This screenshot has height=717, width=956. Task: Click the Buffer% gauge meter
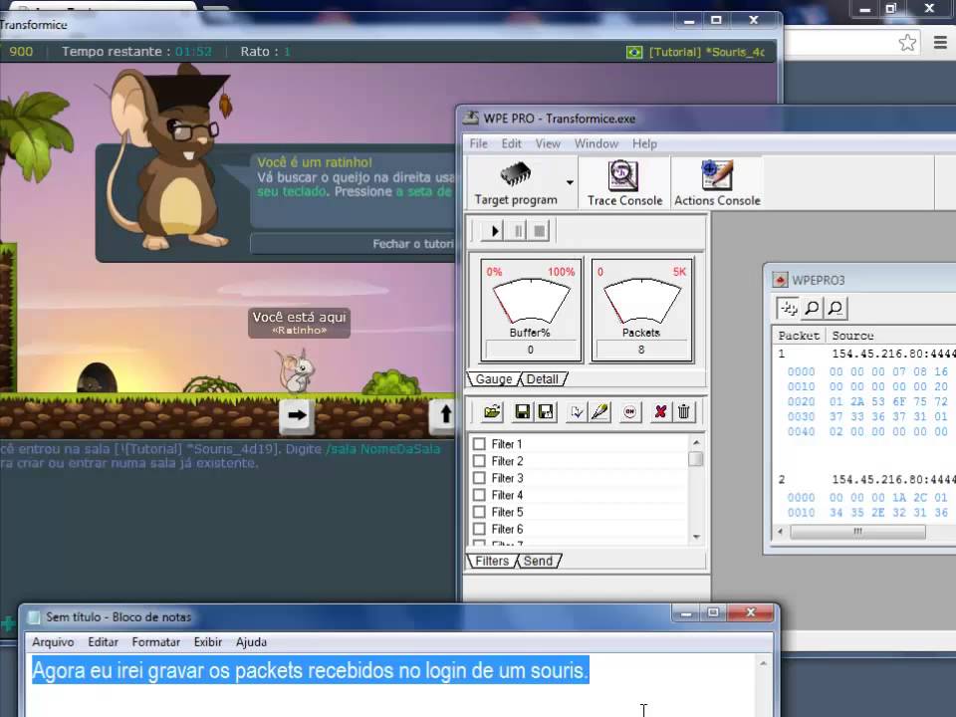coord(531,310)
